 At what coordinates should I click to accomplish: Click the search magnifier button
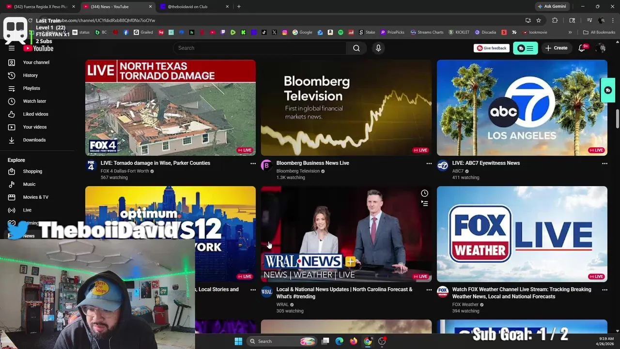pyautogui.click(x=356, y=48)
